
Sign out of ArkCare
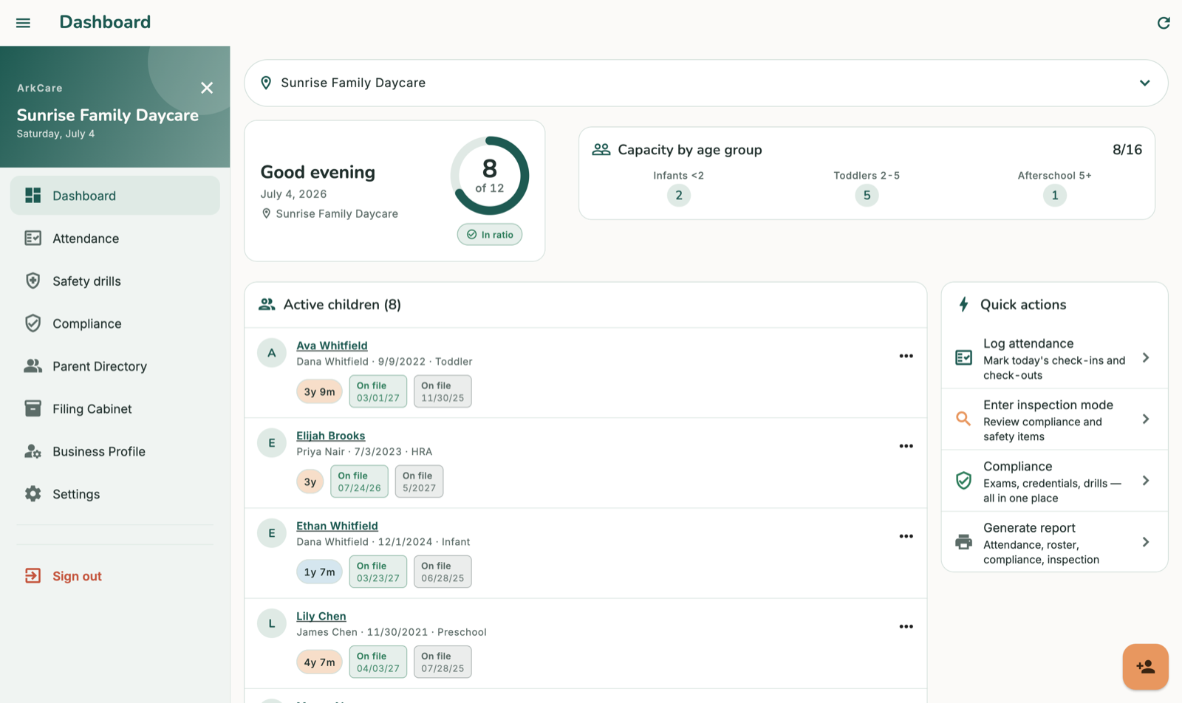tap(115, 576)
